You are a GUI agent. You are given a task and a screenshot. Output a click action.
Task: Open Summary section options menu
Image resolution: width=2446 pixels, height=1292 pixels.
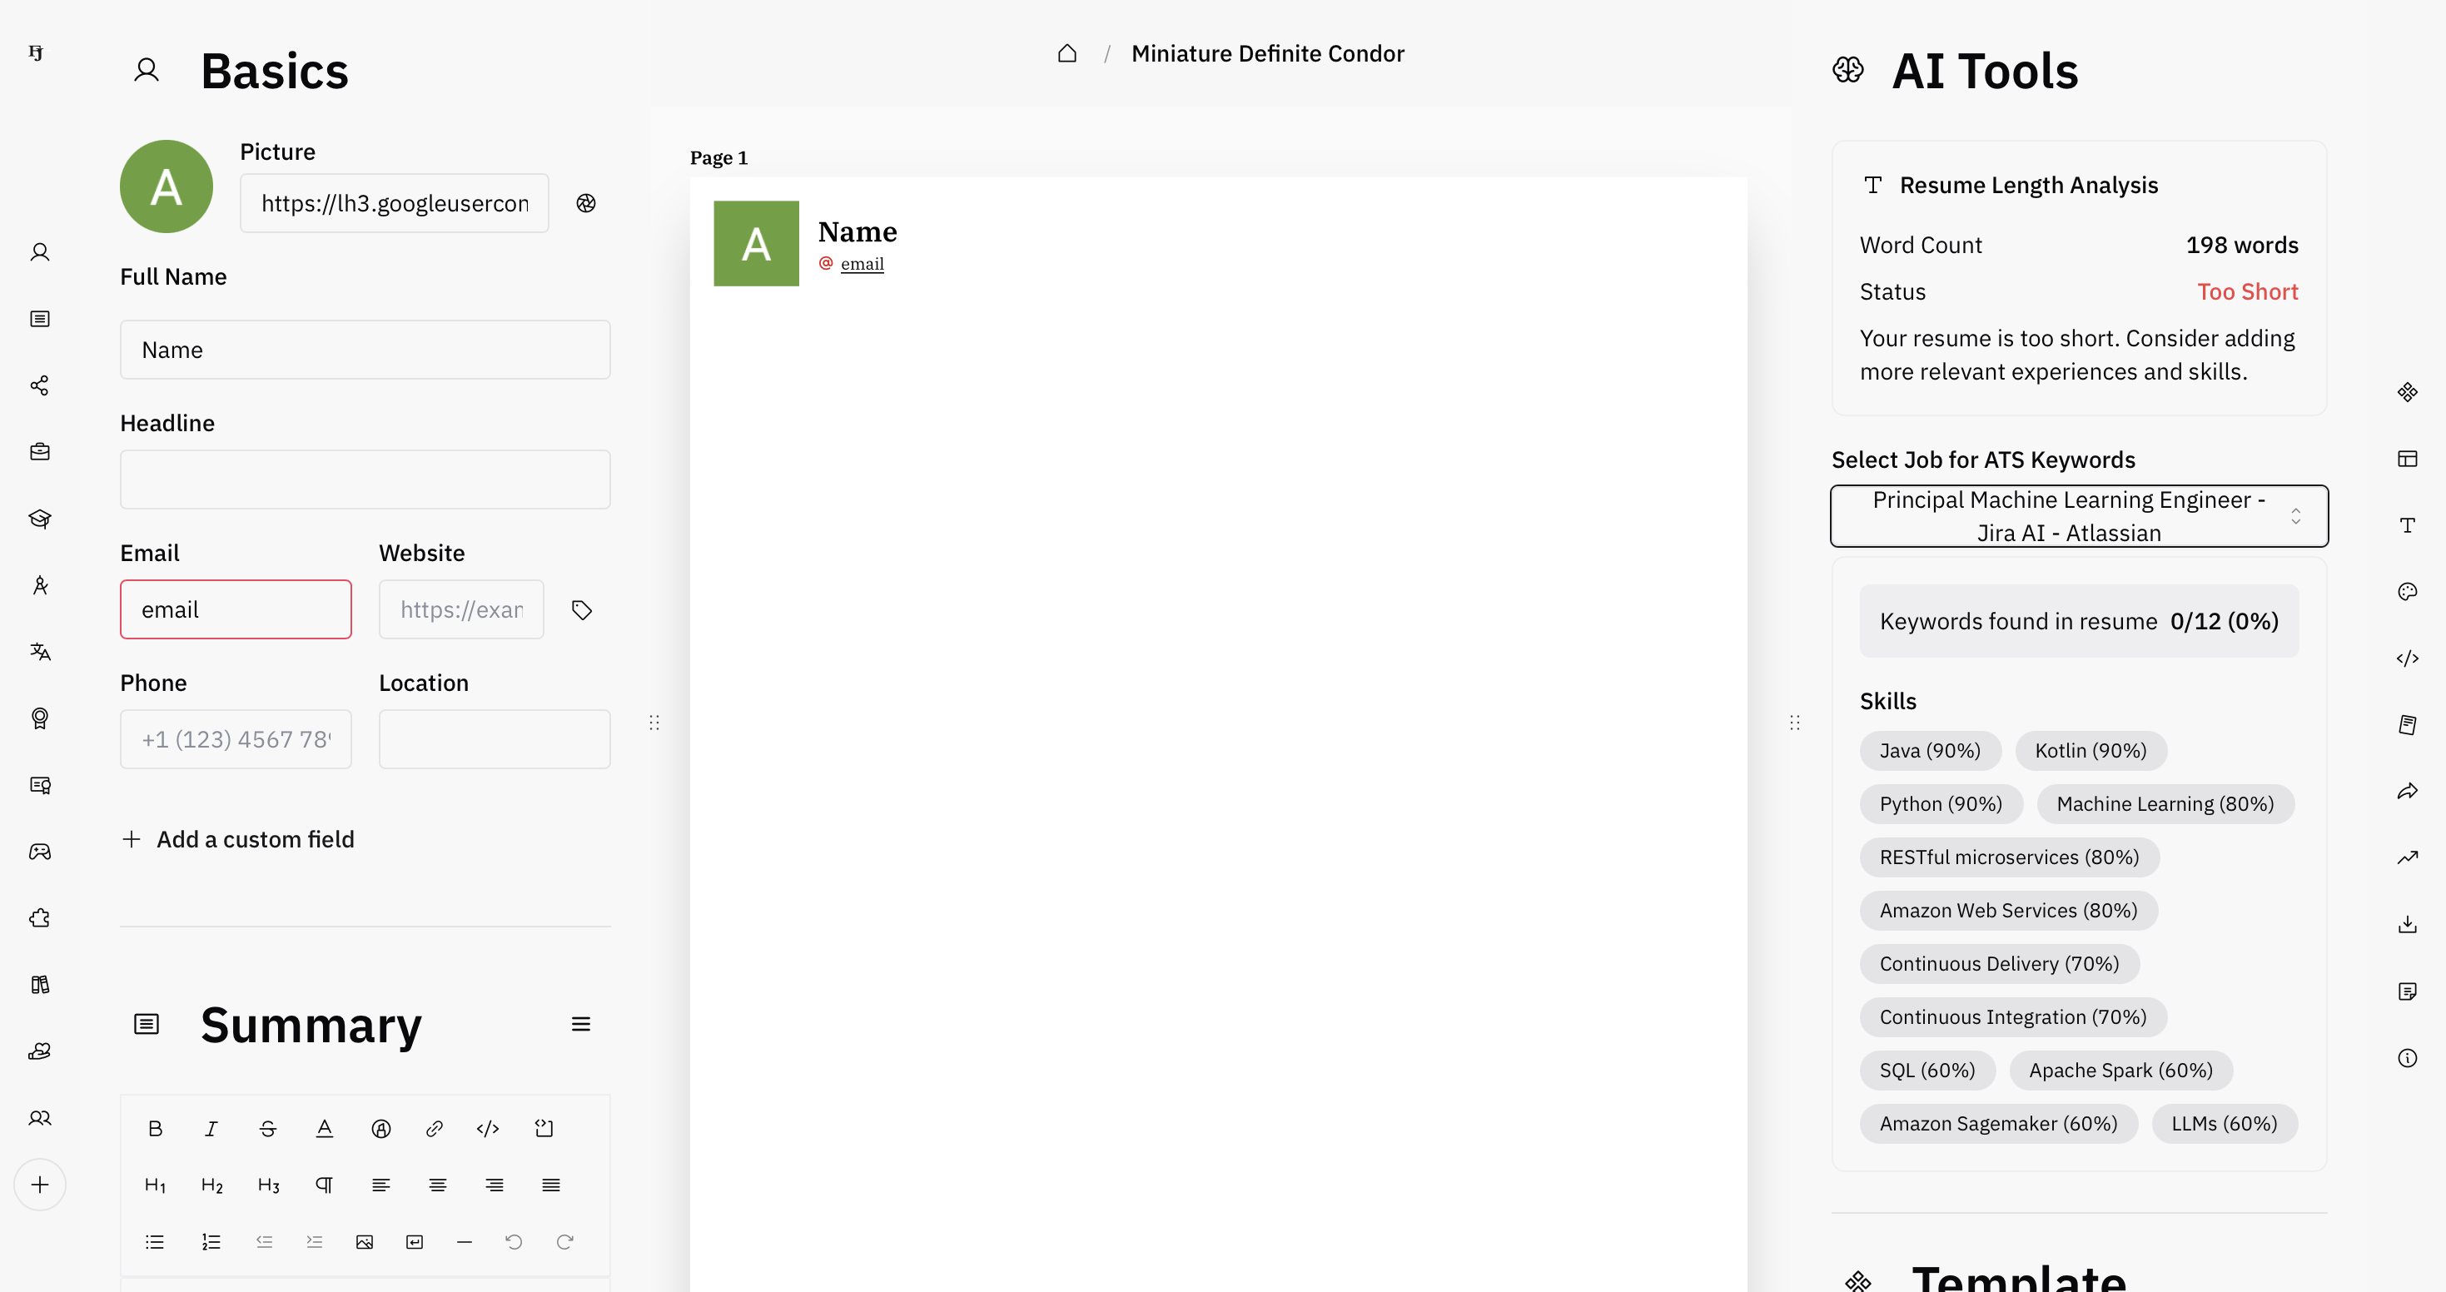click(581, 1023)
